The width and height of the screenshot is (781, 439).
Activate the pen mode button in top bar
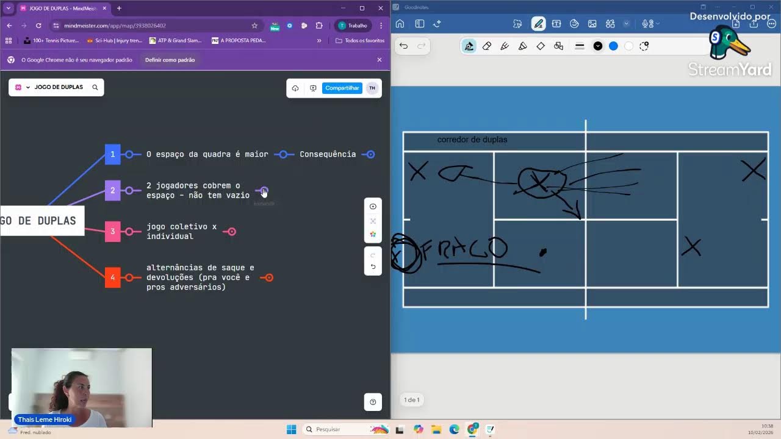tap(538, 24)
